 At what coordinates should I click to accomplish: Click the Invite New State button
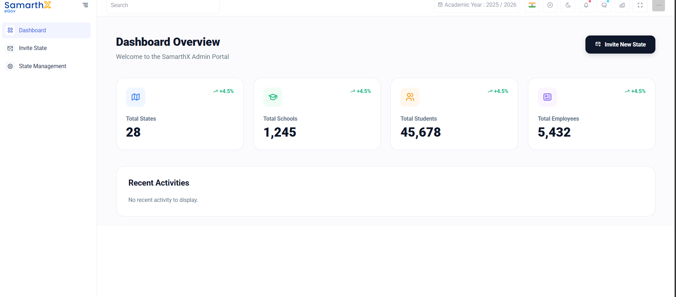620,44
